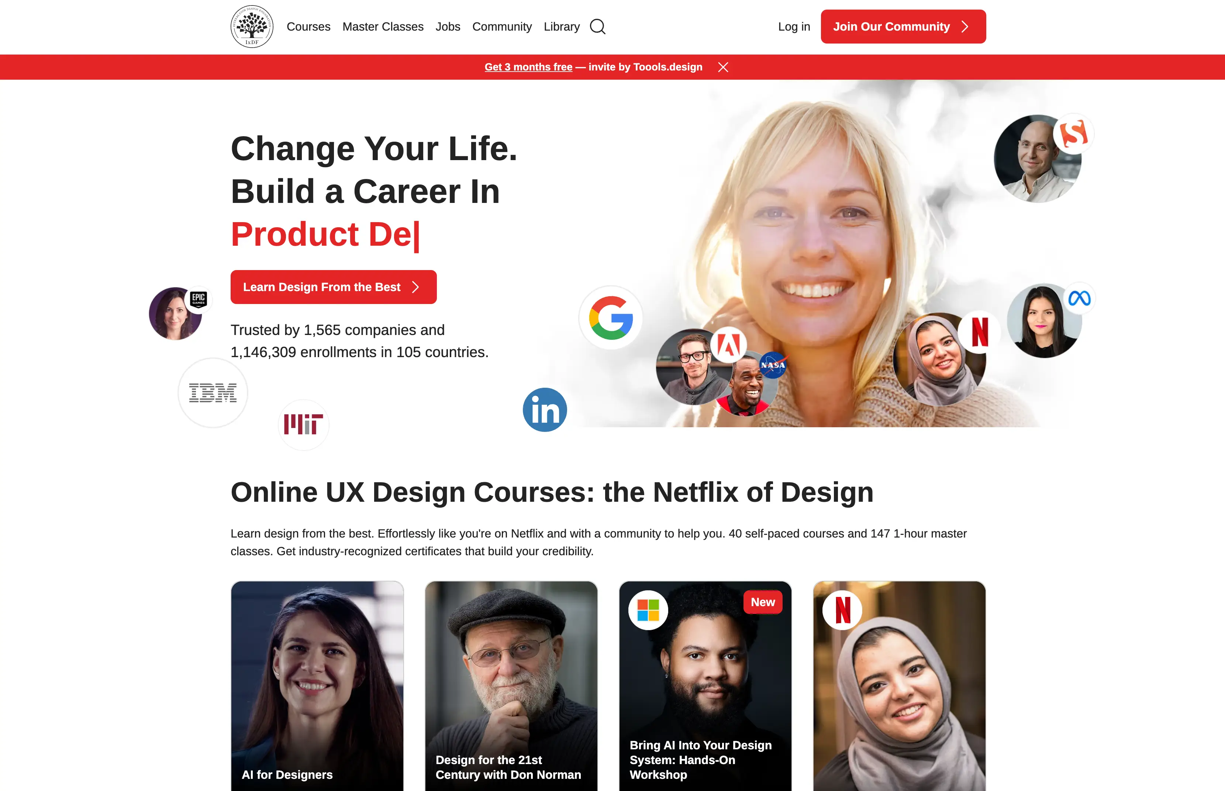Click the Google logo bubble

click(x=611, y=318)
